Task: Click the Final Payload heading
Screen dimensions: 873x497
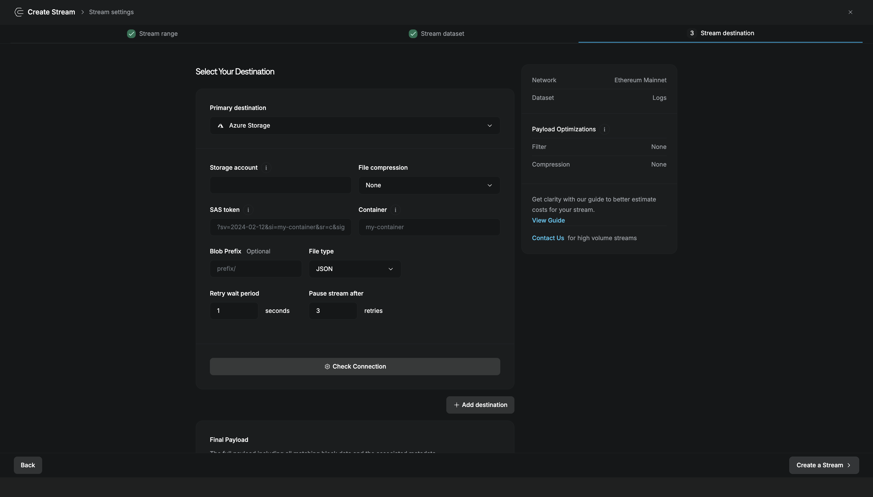Action: tap(229, 440)
